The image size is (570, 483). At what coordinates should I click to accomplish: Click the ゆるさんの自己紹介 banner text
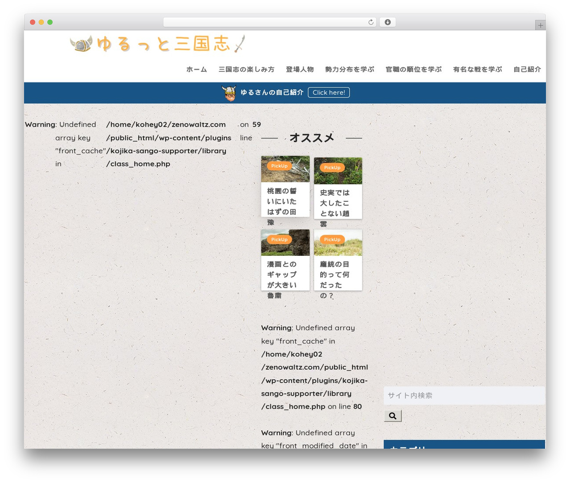(272, 92)
